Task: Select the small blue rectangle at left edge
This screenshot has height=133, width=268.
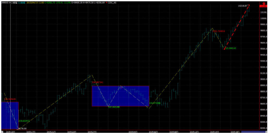Action: point(10,115)
